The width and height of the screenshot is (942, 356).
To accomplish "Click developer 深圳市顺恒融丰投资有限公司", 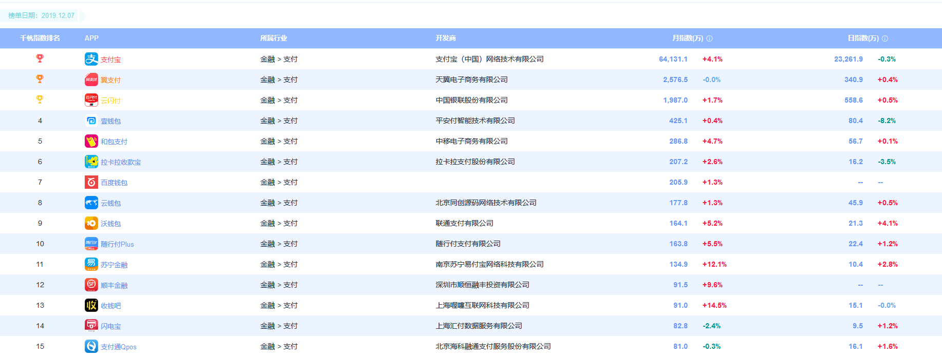I will coord(482,285).
